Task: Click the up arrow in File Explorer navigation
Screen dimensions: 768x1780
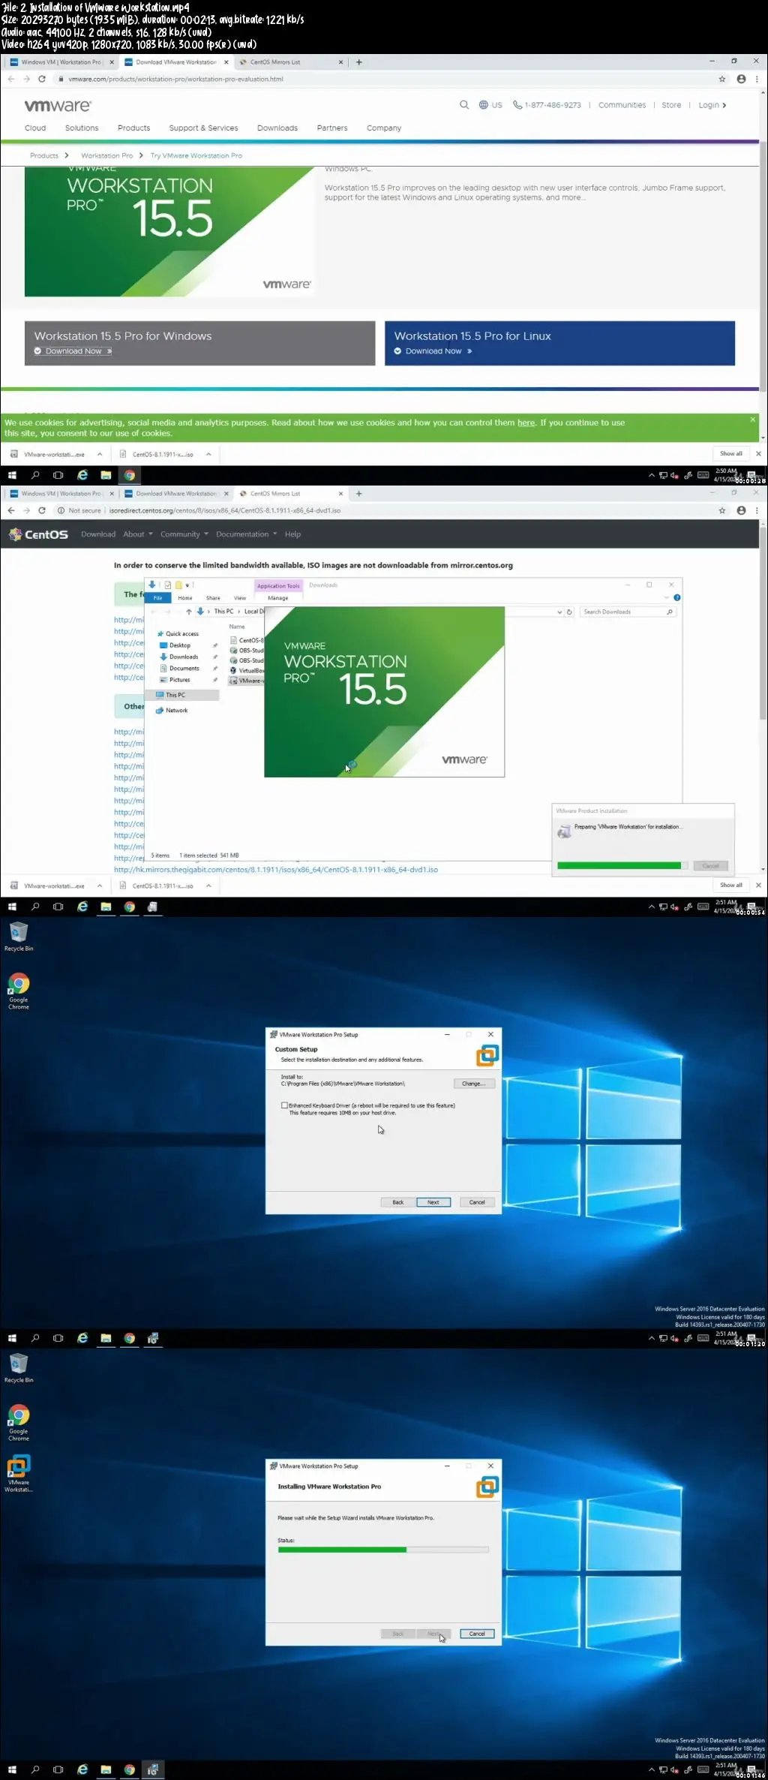Action: tap(189, 612)
